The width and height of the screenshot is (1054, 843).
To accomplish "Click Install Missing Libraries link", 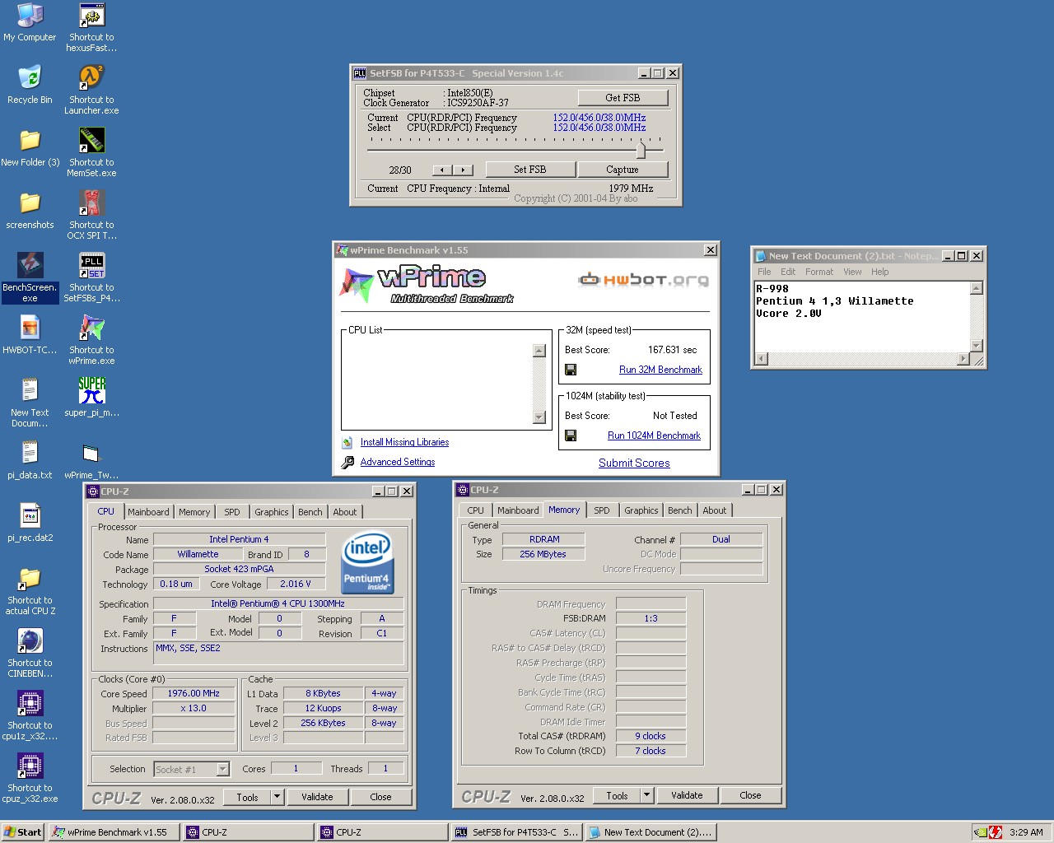I will click(x=404, y=442).
